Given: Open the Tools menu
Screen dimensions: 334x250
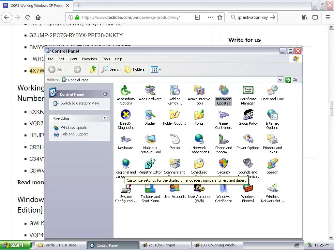Looking at the screenshot, I should pyautogui.click(x=106, y=59).
